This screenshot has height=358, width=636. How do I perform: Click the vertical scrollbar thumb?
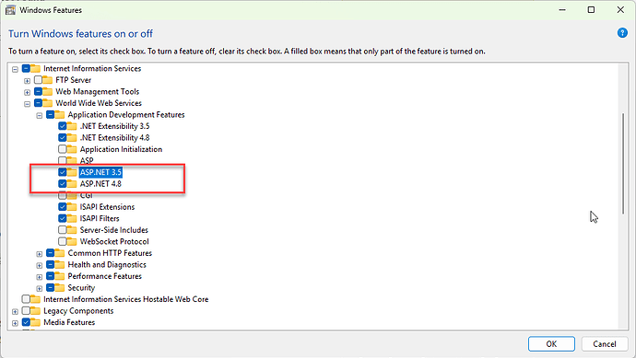[x=623, y=164]
